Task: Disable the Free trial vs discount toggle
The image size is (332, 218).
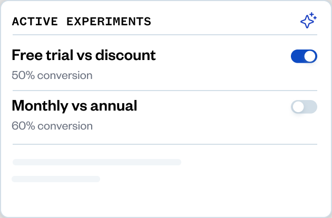Action: tap(304, 56)
